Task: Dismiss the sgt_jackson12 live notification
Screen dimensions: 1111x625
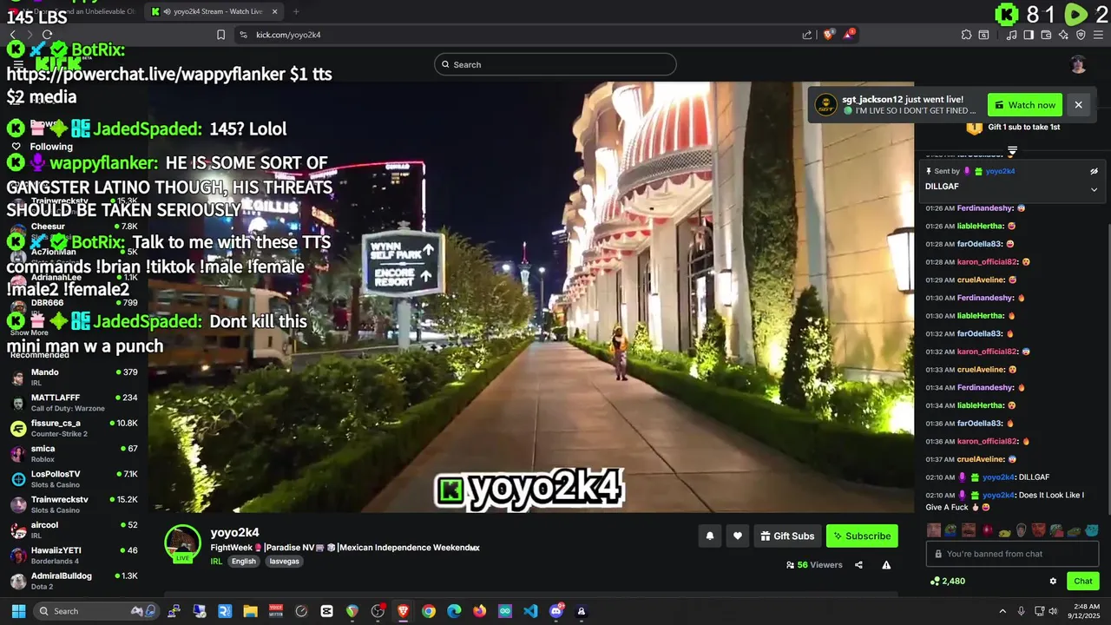Action: 1078,105
